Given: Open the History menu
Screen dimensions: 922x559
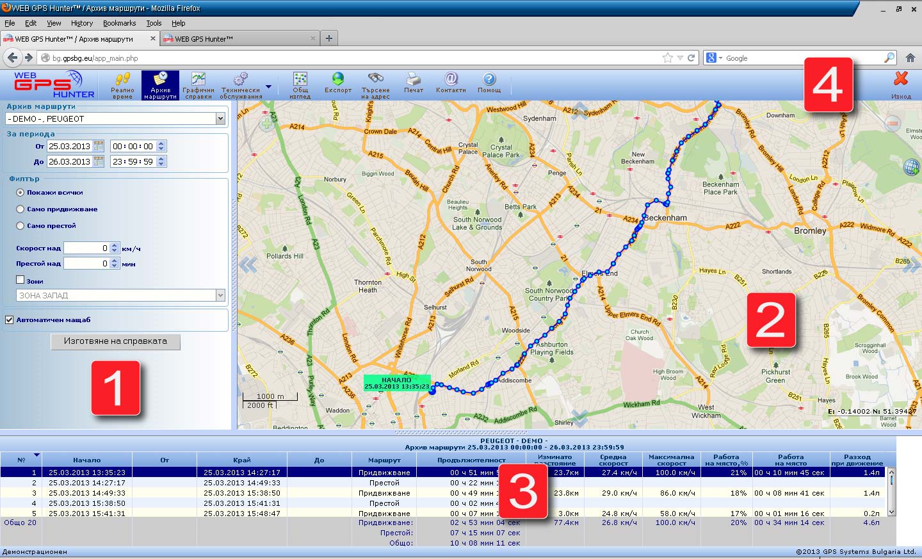Looking at the screenshot, I should coord(82,23).
